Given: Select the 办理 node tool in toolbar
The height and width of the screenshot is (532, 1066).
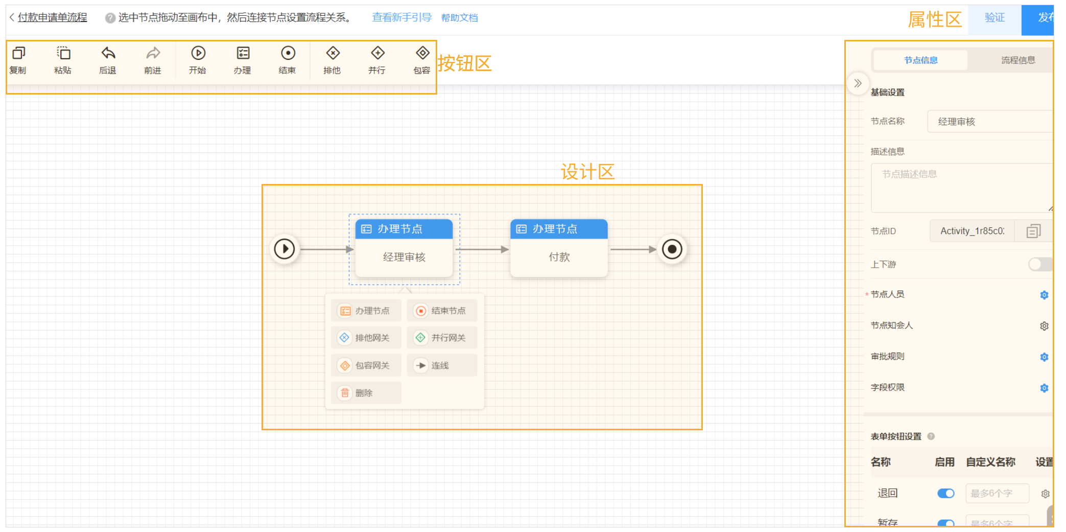Looking at the screenshot, I should tap(243, 54).
